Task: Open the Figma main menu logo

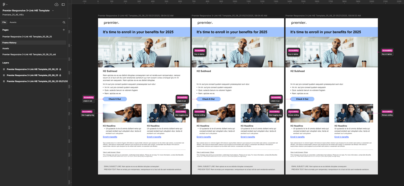Action: click(x=4, y=4)
